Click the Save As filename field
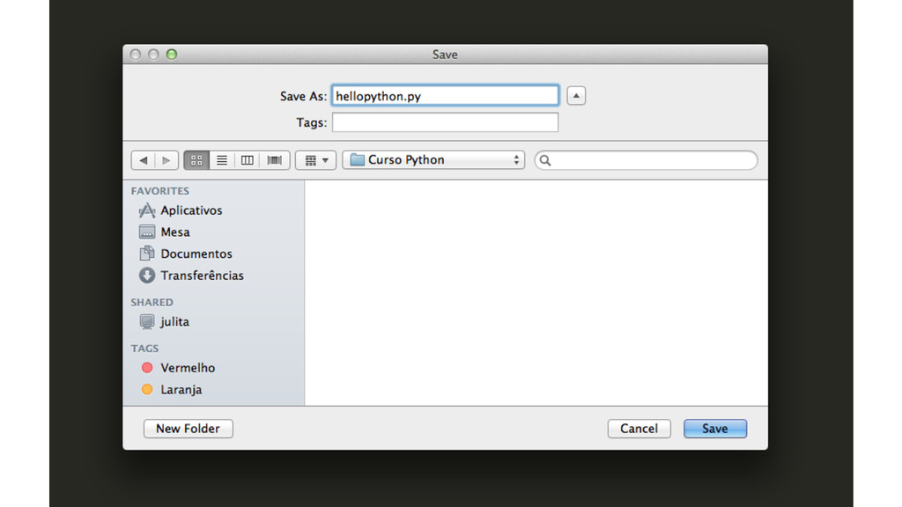This screenshot has width=902, height=507. pyautogui.click(x=445, y=96)
